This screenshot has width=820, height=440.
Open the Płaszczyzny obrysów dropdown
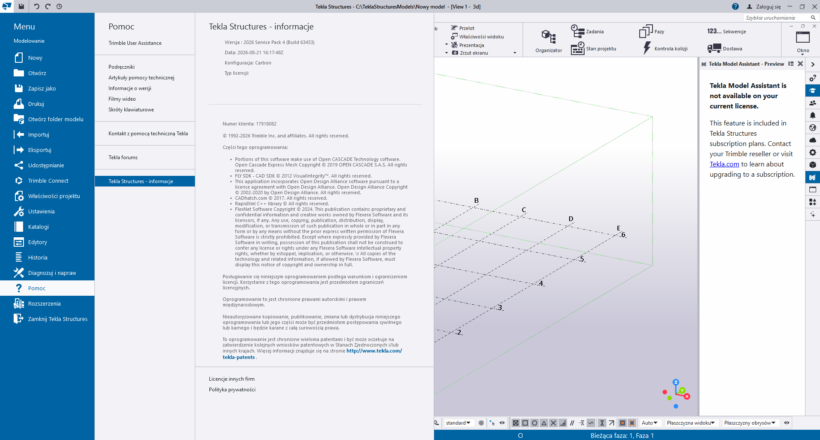point(750,423)
